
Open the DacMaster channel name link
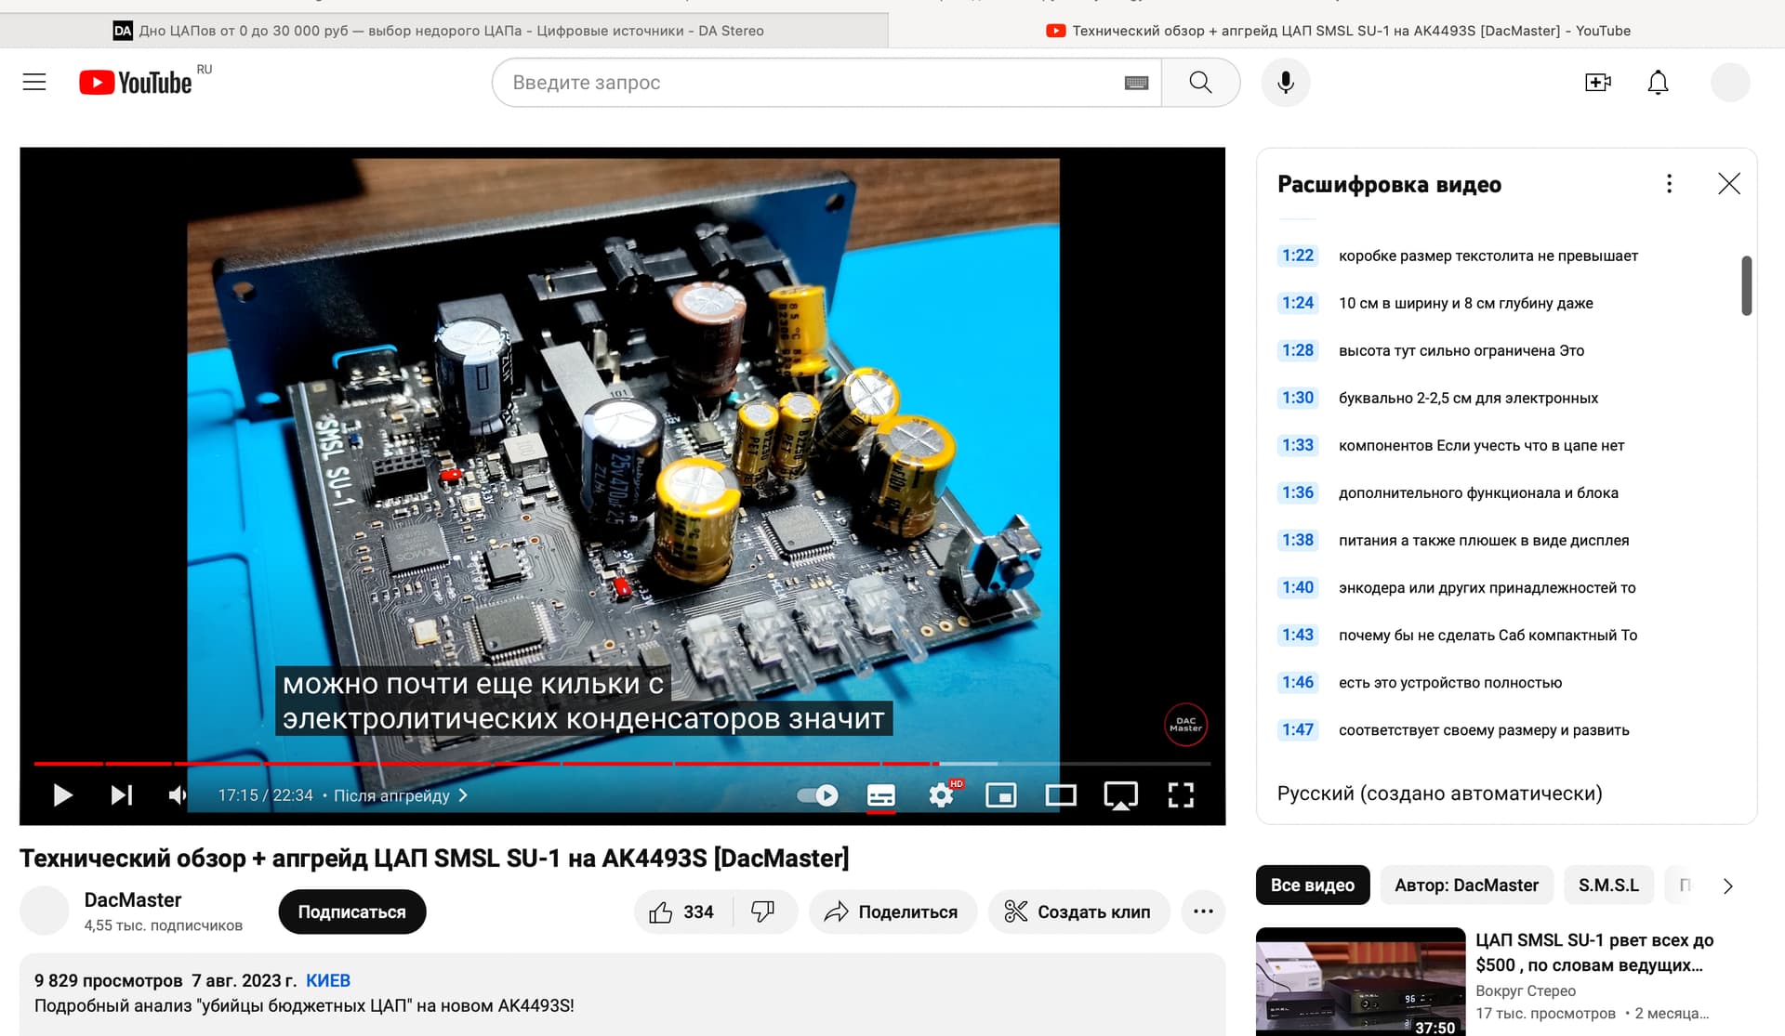133,899
